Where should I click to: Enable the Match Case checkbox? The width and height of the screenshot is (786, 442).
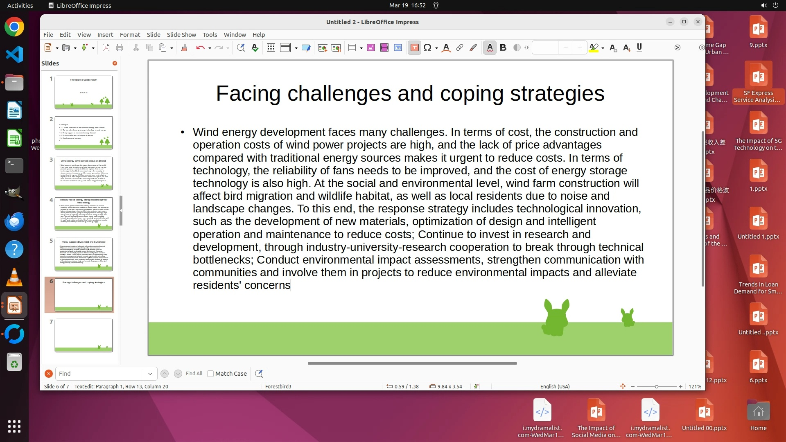[210, 374]
